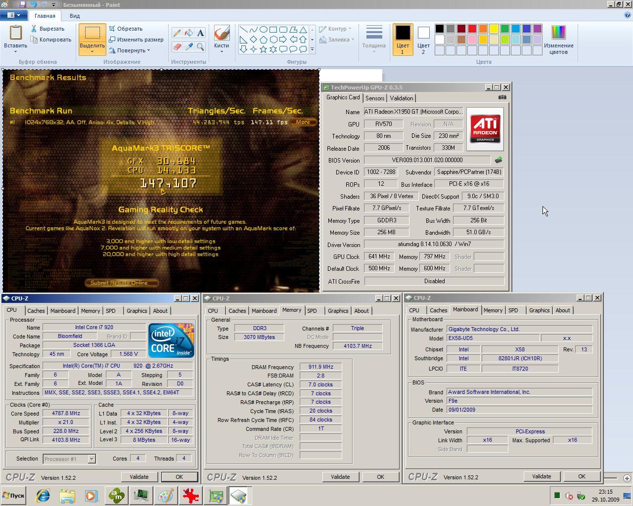Open the Fill (Заливка) dropdown
The width and height of the screenshot is (633, 506).
click(337, 40)
